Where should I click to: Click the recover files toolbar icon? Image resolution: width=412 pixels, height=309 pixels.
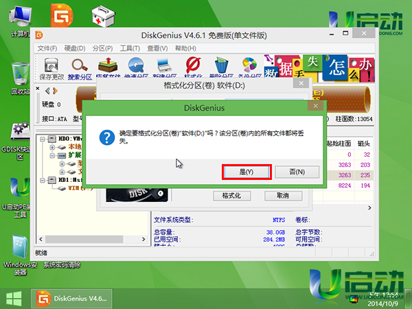[x=108, y=67]
